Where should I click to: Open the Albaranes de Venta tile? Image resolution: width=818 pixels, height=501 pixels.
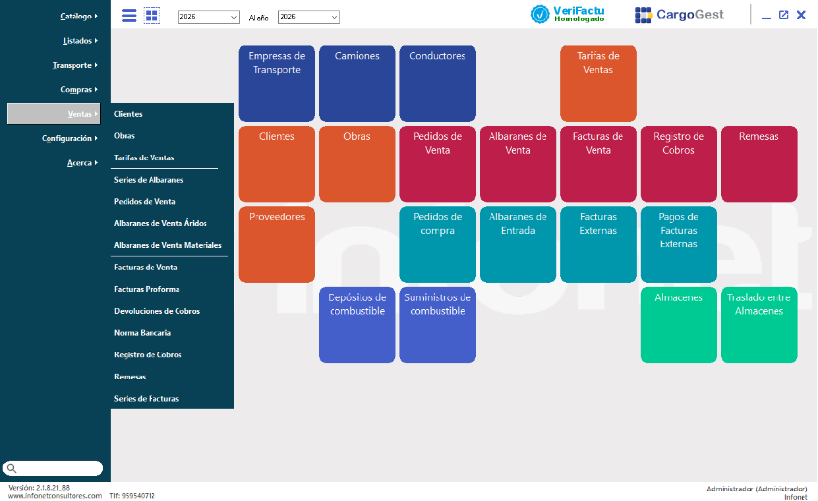click(x=518, y=164)
